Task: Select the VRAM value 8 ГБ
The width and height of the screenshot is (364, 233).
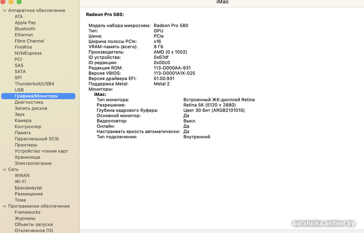Action: point(158,47)
